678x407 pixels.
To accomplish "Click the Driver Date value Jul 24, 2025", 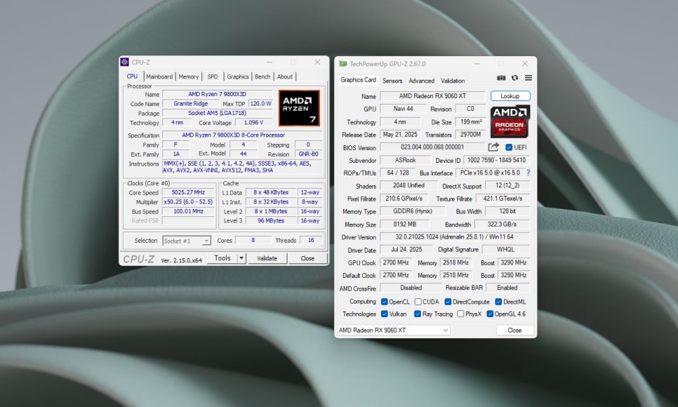I will pos(406,250).
